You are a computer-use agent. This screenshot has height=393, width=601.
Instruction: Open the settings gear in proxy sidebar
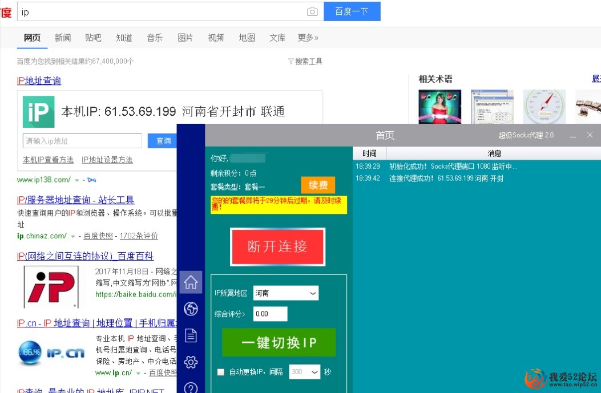[x=191, y=362]
